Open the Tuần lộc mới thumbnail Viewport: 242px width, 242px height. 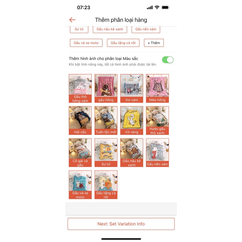click(106, 120)
